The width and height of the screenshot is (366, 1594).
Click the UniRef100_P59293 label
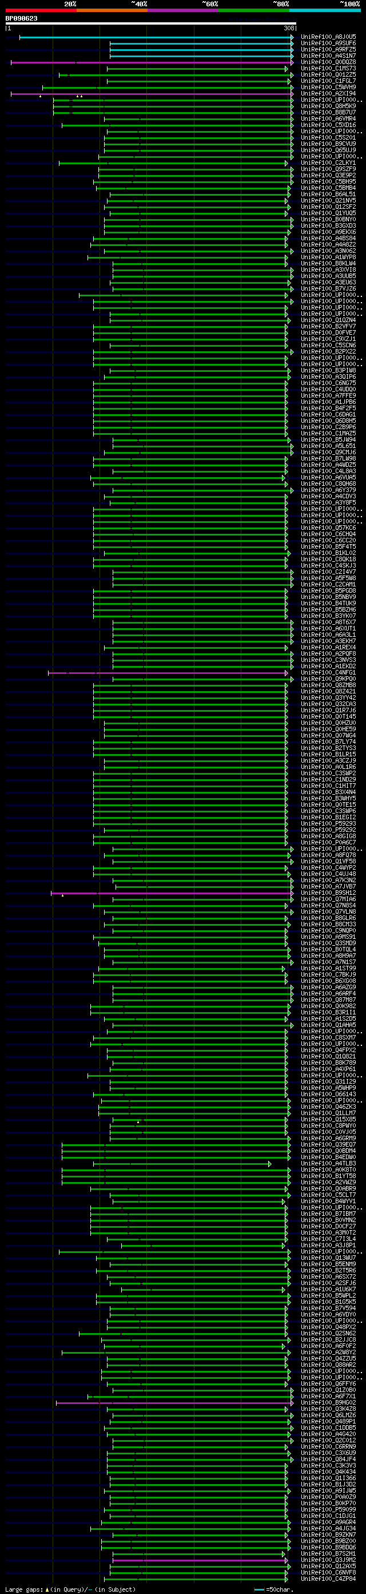click(328, 824)
